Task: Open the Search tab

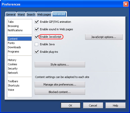Action: coord(31,14)
